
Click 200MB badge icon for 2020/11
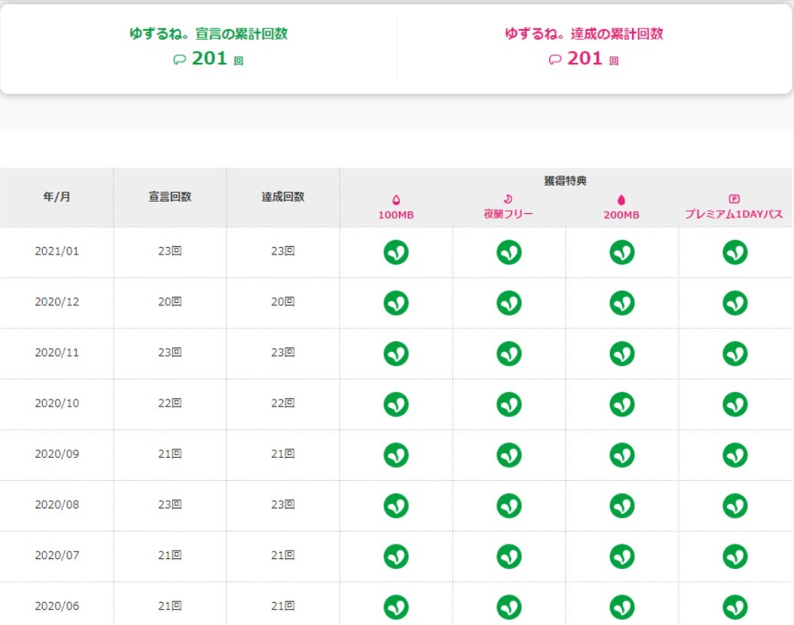pos(621,354)
